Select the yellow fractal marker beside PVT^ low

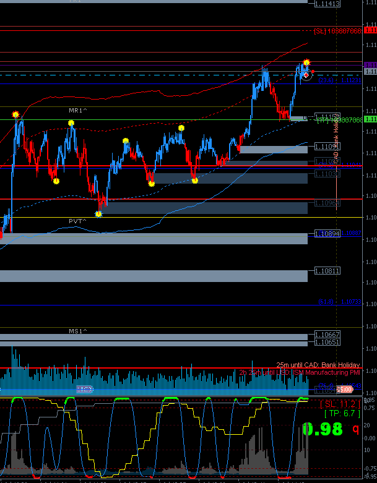click(x=98, y=214)
